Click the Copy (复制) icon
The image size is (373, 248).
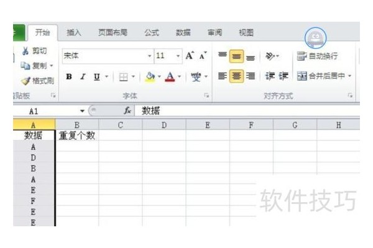(25, 66)
